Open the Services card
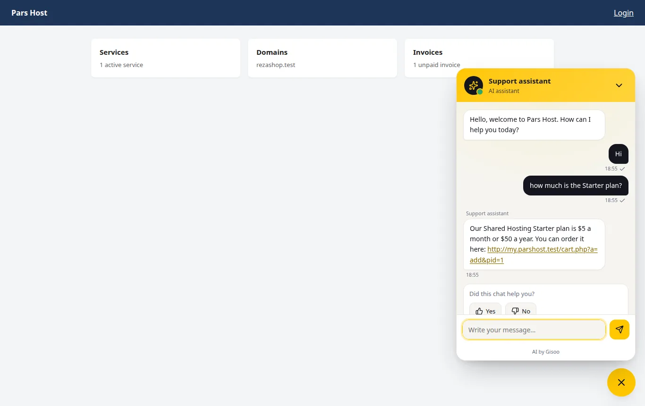Image resolution: width=645 pixels, height=406 pixels. click(x=166, y=58)
